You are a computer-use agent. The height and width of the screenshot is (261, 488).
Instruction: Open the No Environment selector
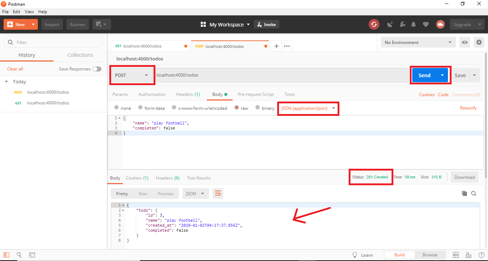coord(418,42)
